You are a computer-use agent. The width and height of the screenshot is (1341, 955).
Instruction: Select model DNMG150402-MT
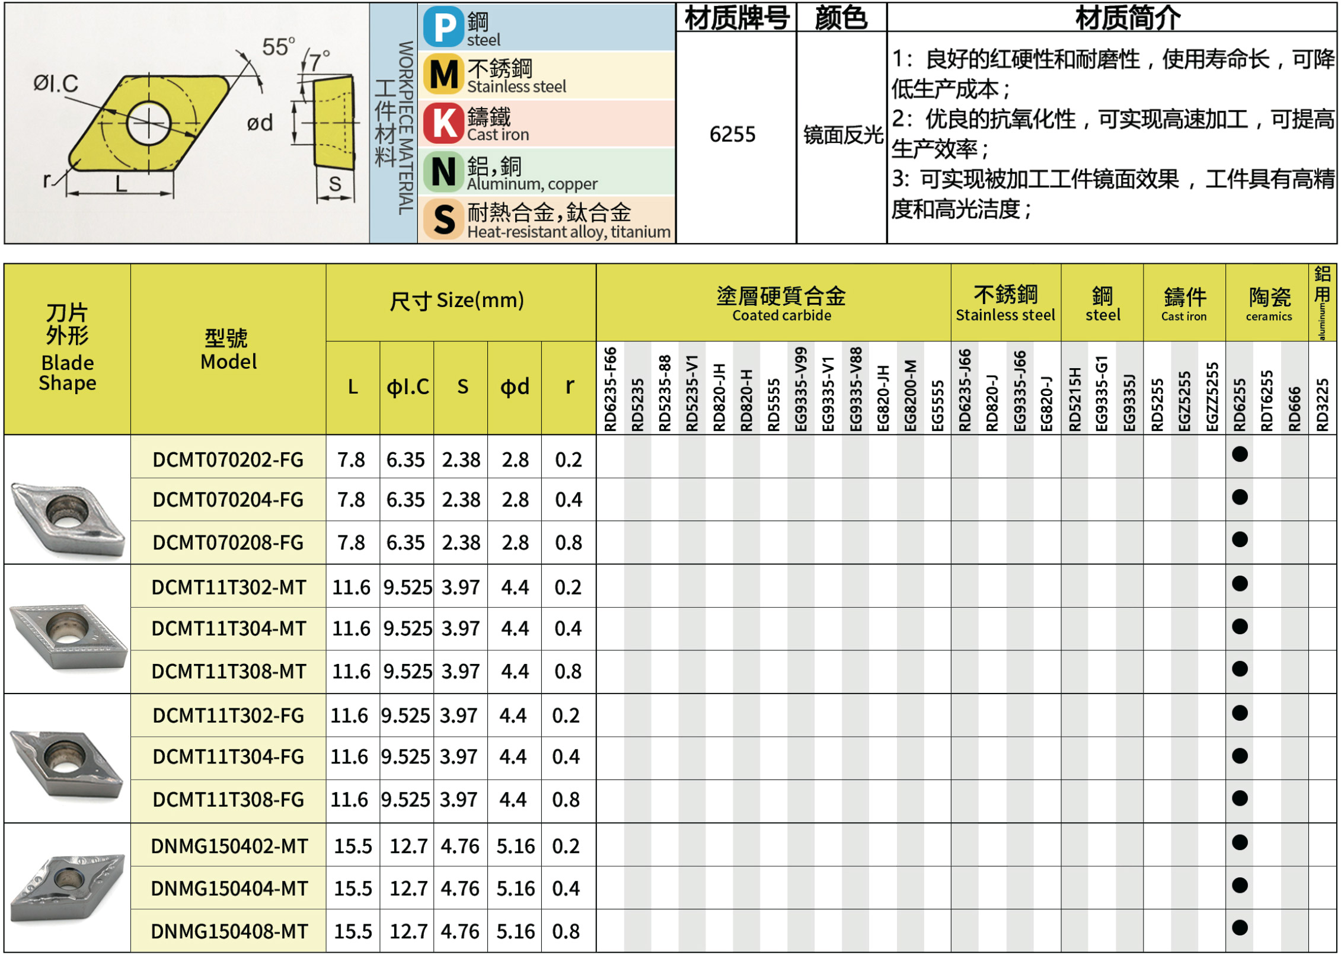229,846
